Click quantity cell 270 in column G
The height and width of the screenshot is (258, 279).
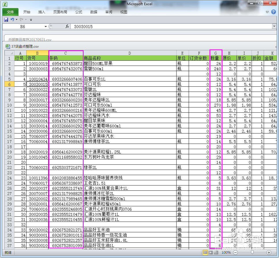click(216, 105)
